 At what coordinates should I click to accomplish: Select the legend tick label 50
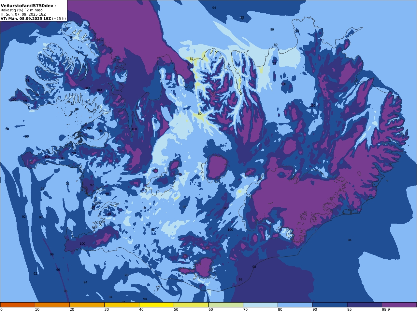pos(176,309)
